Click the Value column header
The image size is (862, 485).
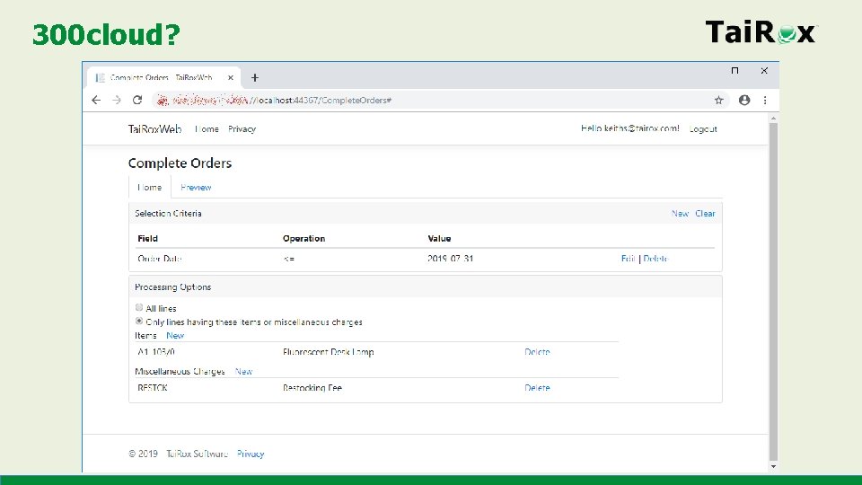[439, 239]
